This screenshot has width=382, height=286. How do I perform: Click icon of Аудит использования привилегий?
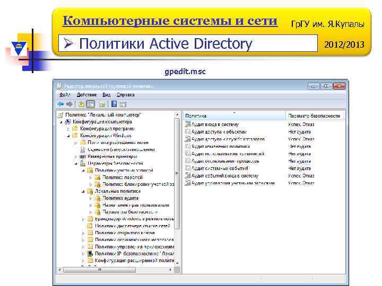coord(187,154)
